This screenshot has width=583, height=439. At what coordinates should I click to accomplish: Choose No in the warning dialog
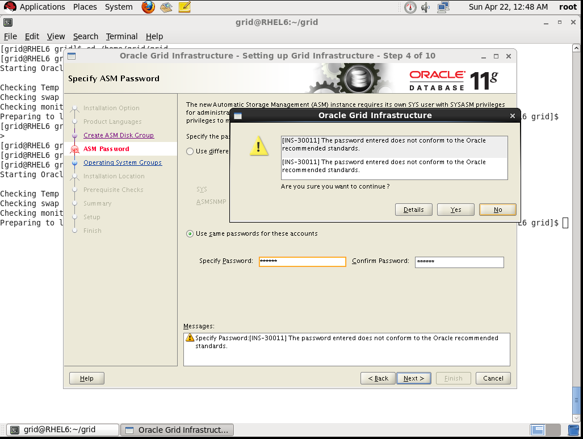pyautogui.click(x=497, y=210)
